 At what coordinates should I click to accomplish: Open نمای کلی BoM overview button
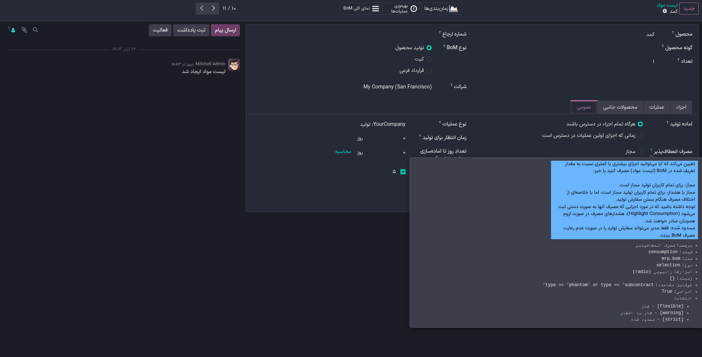(361, 8)
